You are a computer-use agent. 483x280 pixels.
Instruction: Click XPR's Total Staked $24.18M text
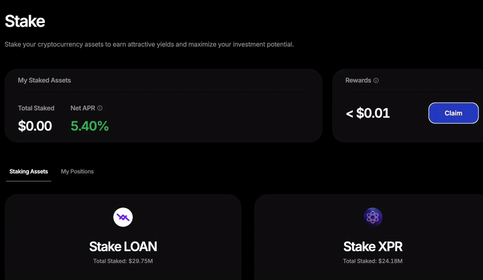(x=373, y=261)
